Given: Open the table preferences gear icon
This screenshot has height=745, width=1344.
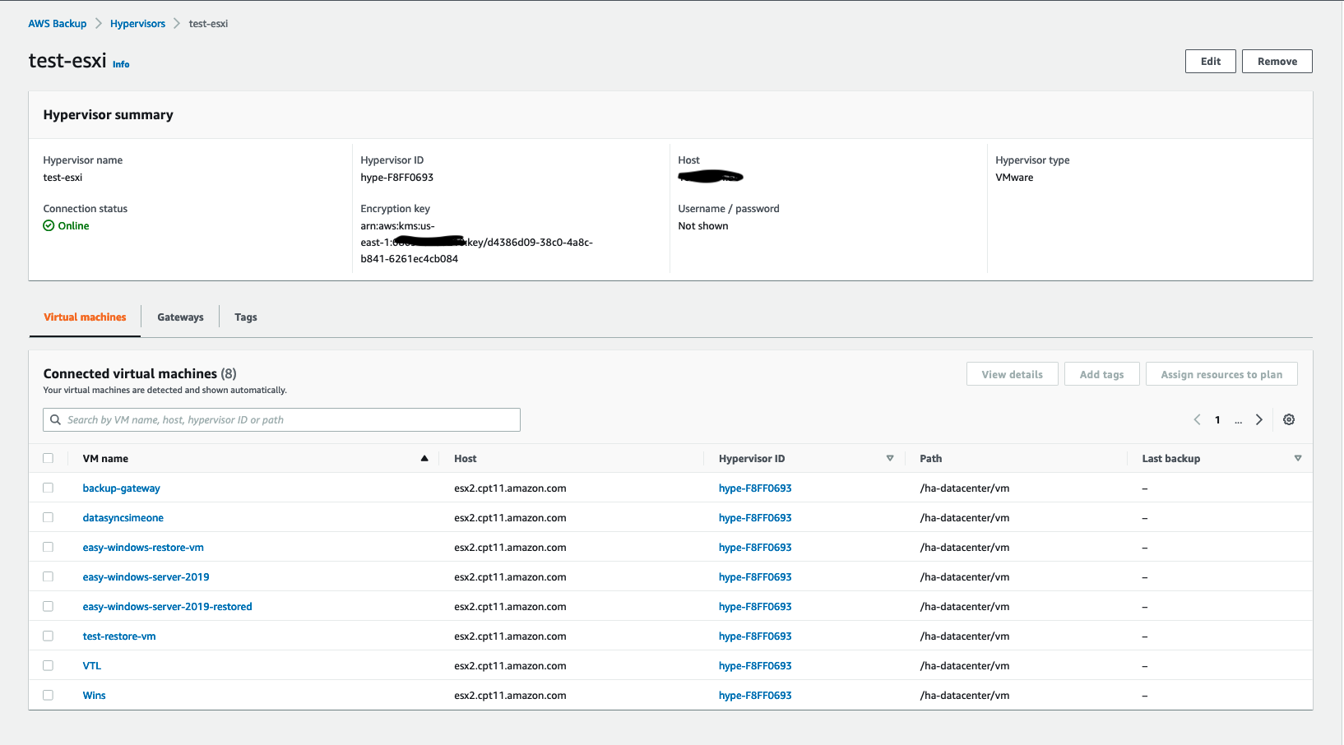Looking at the screenshot, I should (x=1288, y=419).
